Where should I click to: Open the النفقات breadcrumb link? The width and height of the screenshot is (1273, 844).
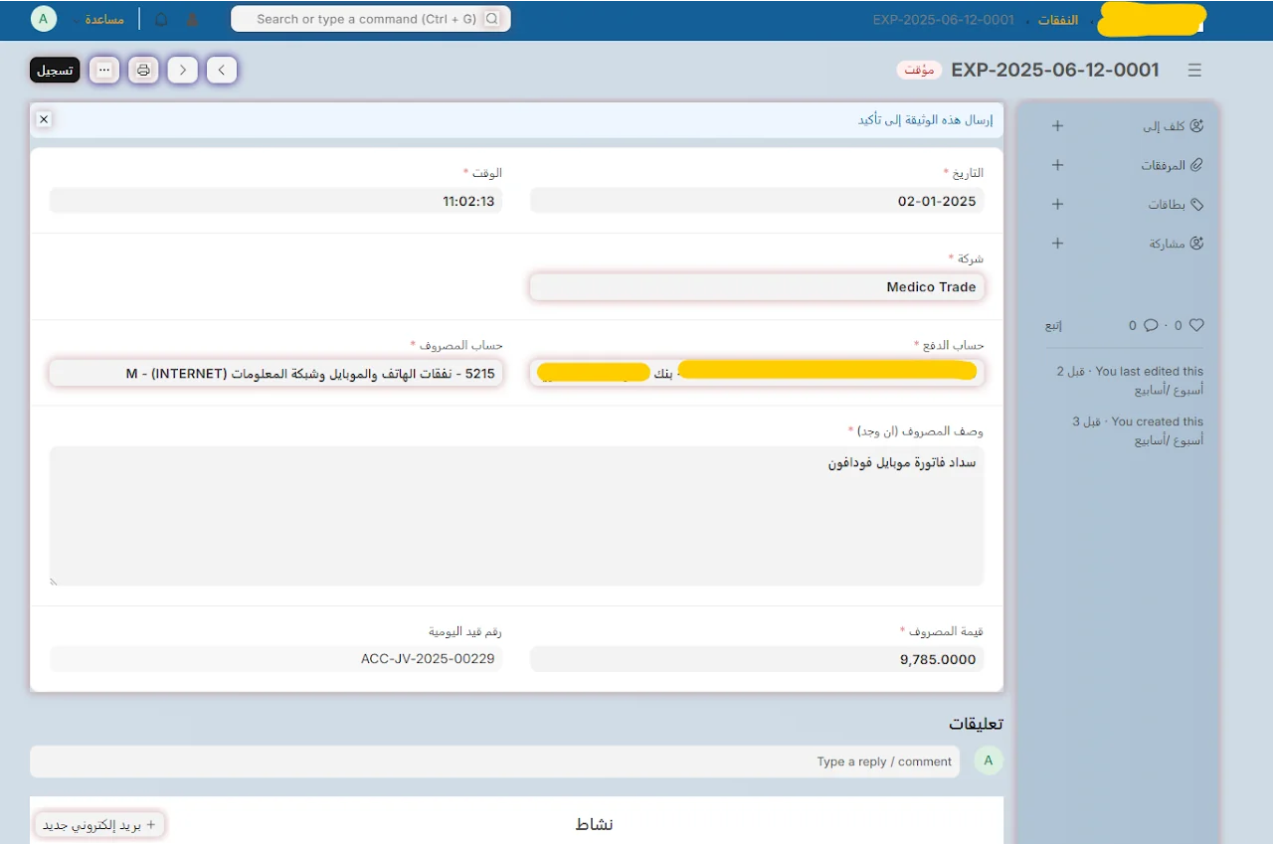pos(1058,20)
